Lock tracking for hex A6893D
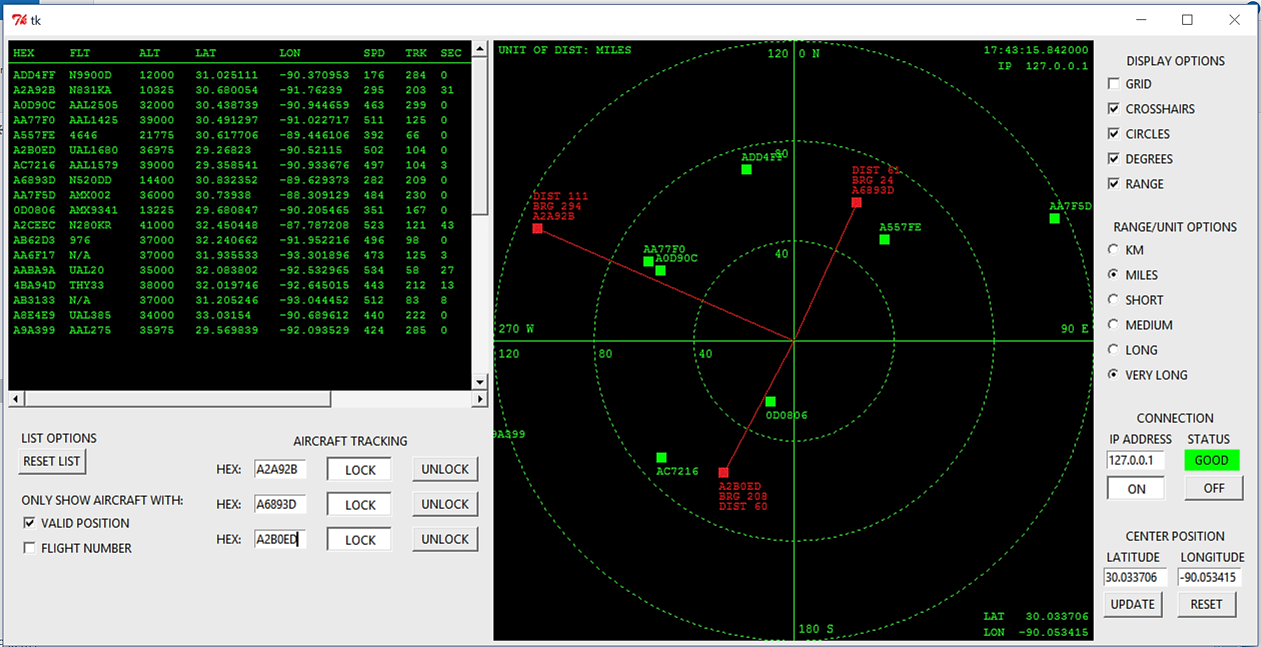 [x=359, y=505]
